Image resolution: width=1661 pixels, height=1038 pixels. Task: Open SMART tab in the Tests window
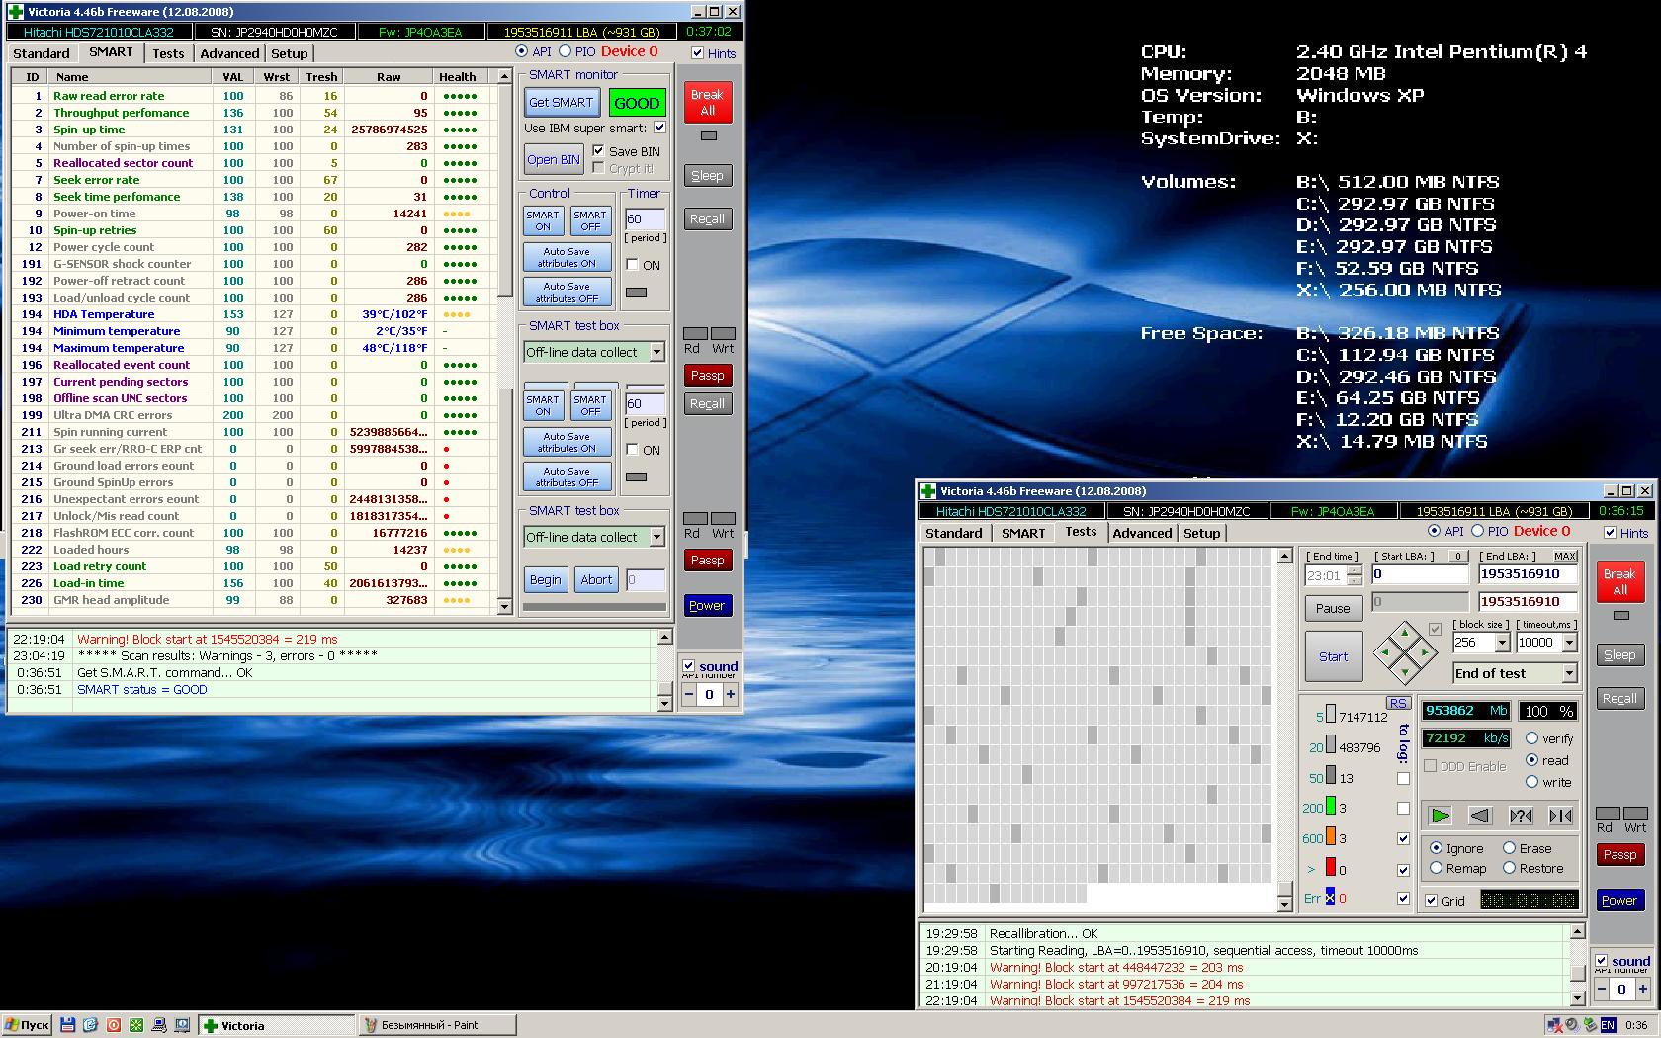pos(1023,533)
